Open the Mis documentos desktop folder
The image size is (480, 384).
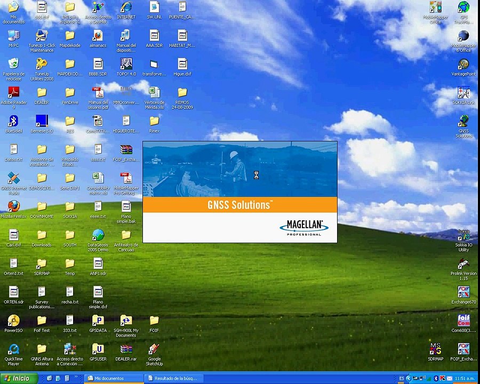(x=13, y=7)
